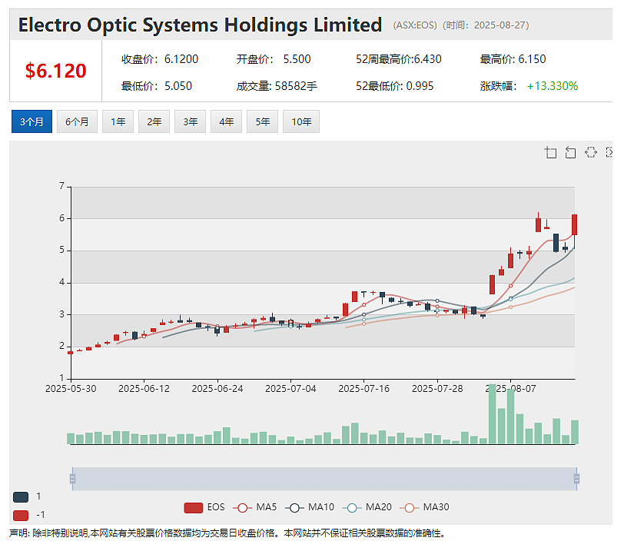Click the 声明 disclaimer text at bottom
624x551 pixels.
tap(227, 533)
